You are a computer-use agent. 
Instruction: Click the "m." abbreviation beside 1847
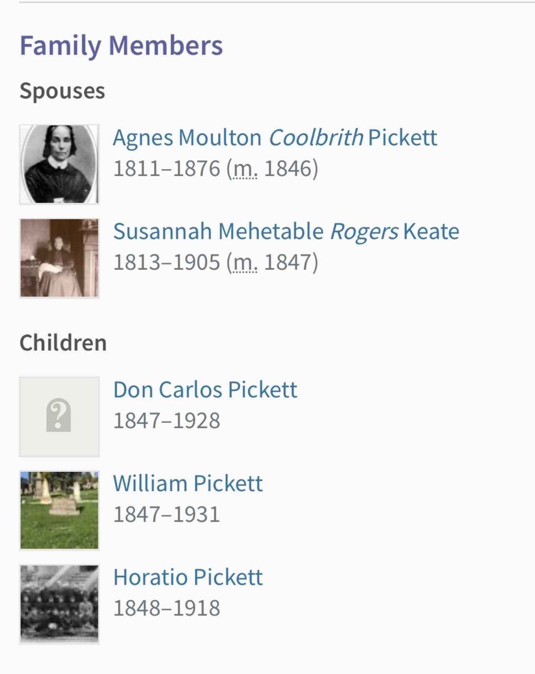pyautogui.click(x=245, y=263)
